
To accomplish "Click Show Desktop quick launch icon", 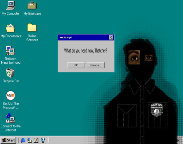I will (x=36, y=140).
